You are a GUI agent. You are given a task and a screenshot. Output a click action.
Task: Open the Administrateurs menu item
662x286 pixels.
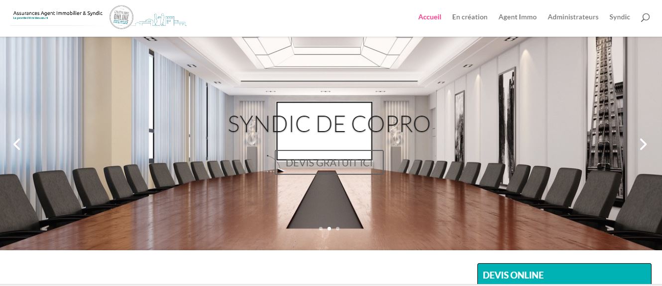pyautogui.click(x=573, y=17)
